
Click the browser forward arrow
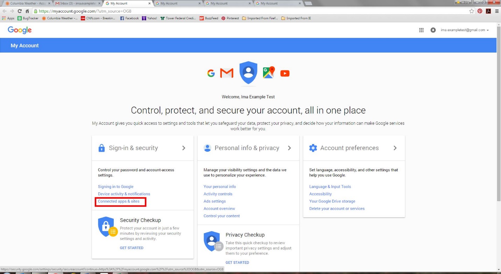(12, 11)
